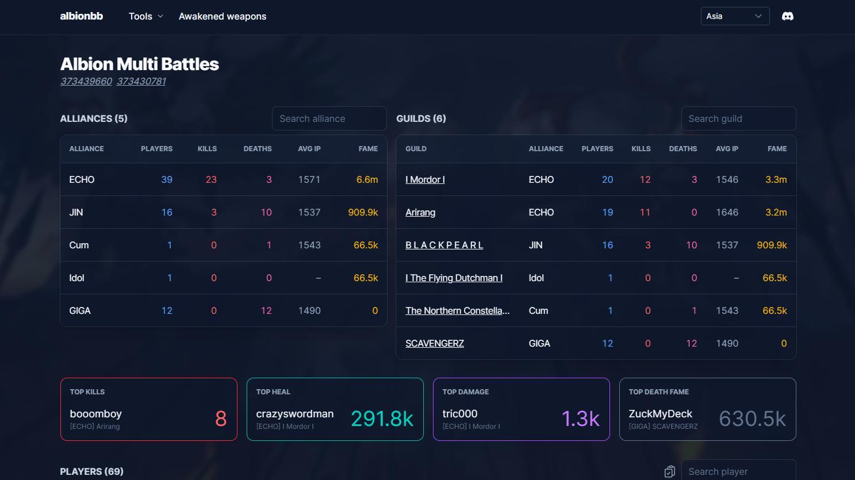
Task: Select the Top Kills booomboy card
Action: [x=149, y=409]
